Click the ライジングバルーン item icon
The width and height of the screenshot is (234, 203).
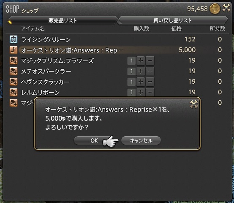click(x=14, y=39)
